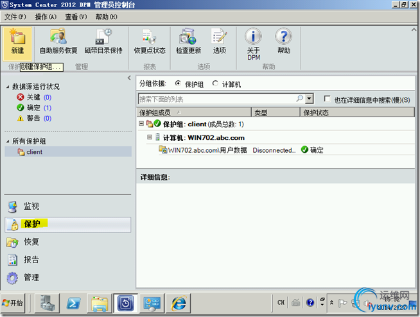The width and height of the screenshot is (420, 317).
Task: Open the 操作(A) menu
Action: pyautogui.click(x=46, y=17)
